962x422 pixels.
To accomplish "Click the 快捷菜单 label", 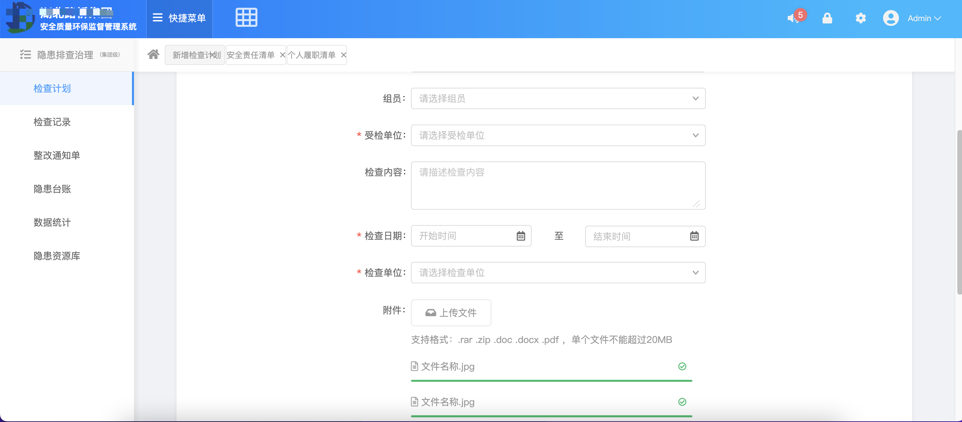I will pos(187,18).
